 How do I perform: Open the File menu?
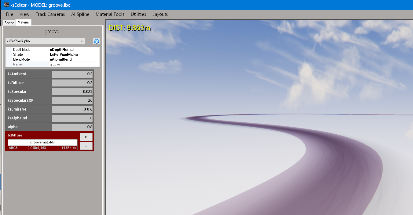(9, 14)
